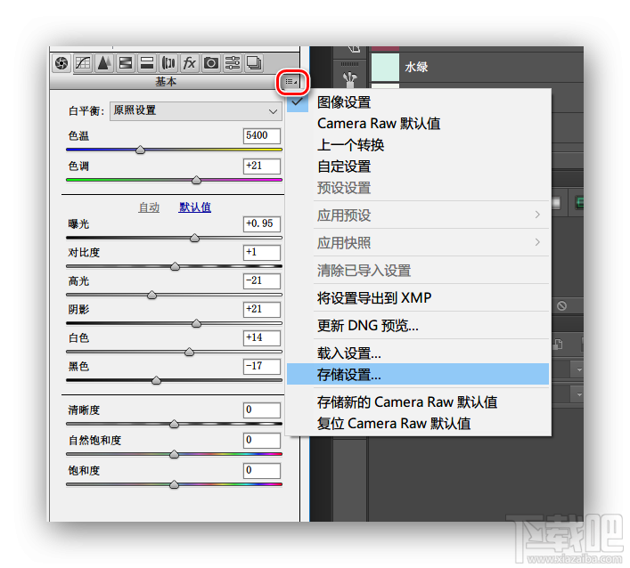Viewport: 630px width, 568px height.
Task: Click the Exposure value field +0.95
Action: click(x=262, y=224)
